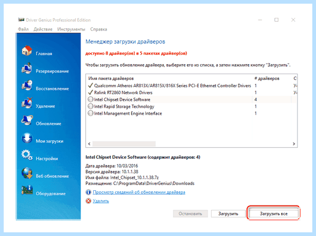Select the Intel Chipset Device Software row
Viewport: 316px width, 236px height.
coord(192,99)
